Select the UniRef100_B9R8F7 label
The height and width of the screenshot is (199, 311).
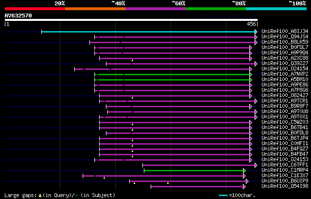click(x=285, y=106)
